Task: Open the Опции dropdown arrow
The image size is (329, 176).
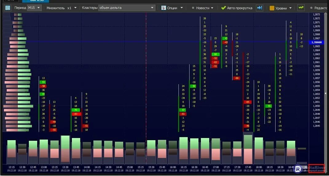Action: 182,8
